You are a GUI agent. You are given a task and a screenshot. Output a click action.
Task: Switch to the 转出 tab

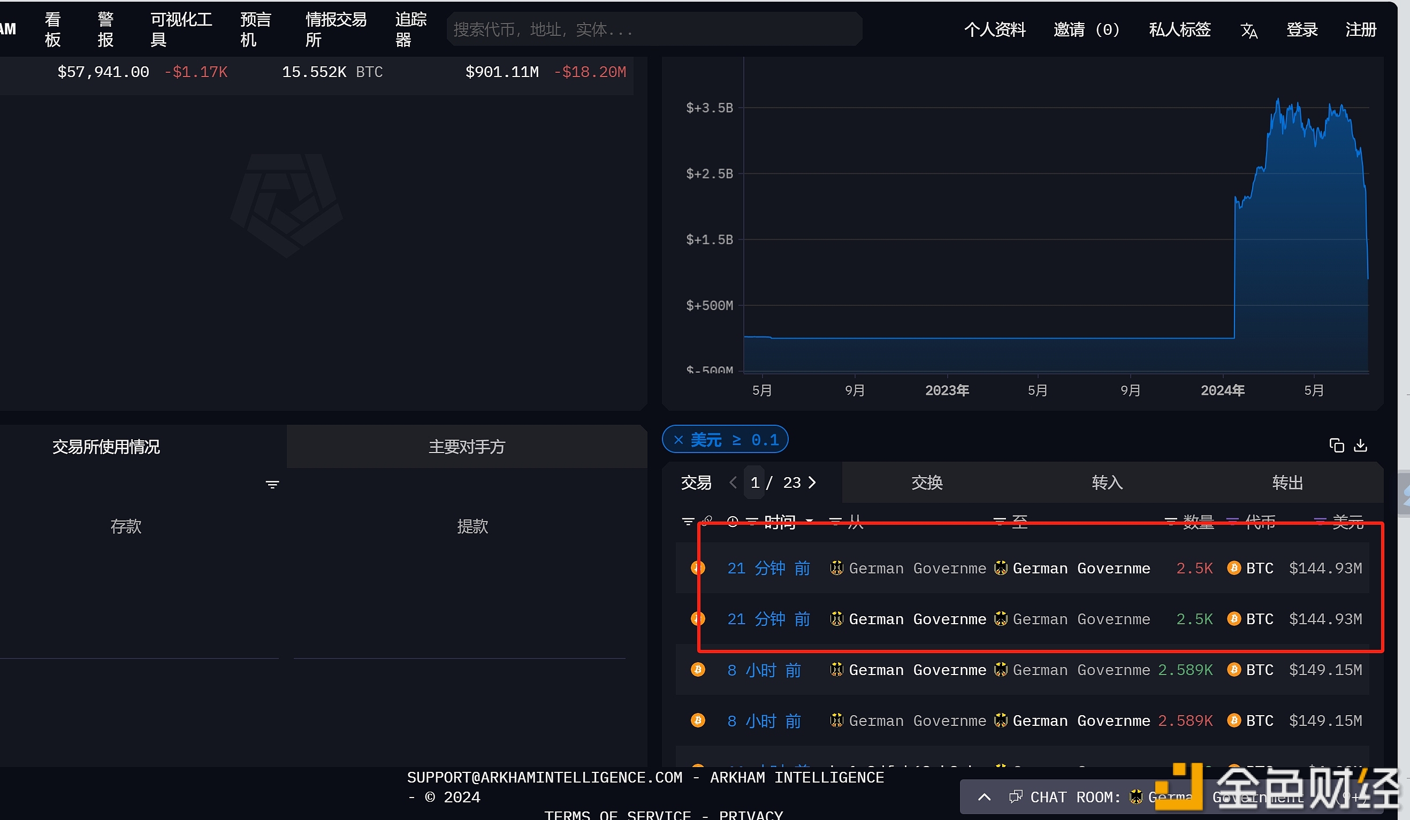point(1288,482)
